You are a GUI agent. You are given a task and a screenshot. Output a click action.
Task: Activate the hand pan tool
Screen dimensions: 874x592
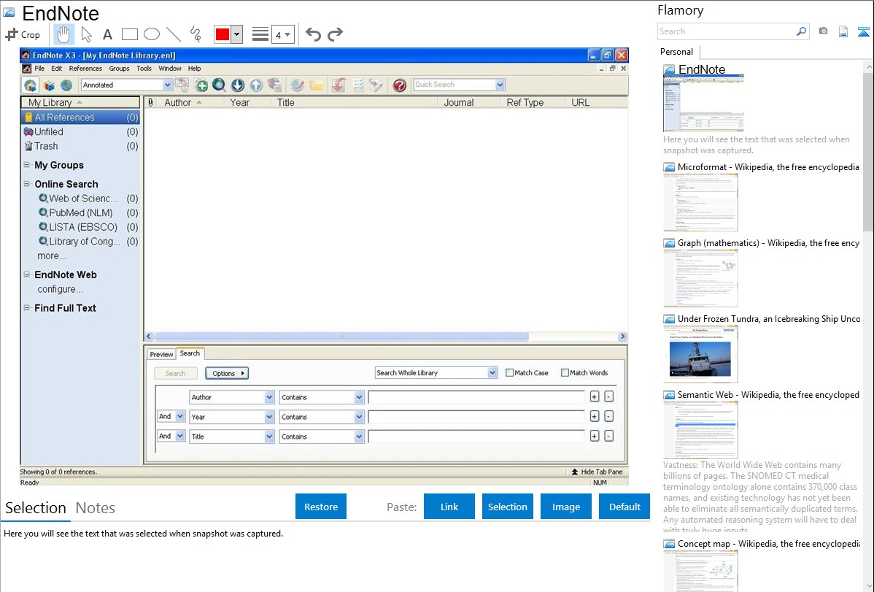63,34
